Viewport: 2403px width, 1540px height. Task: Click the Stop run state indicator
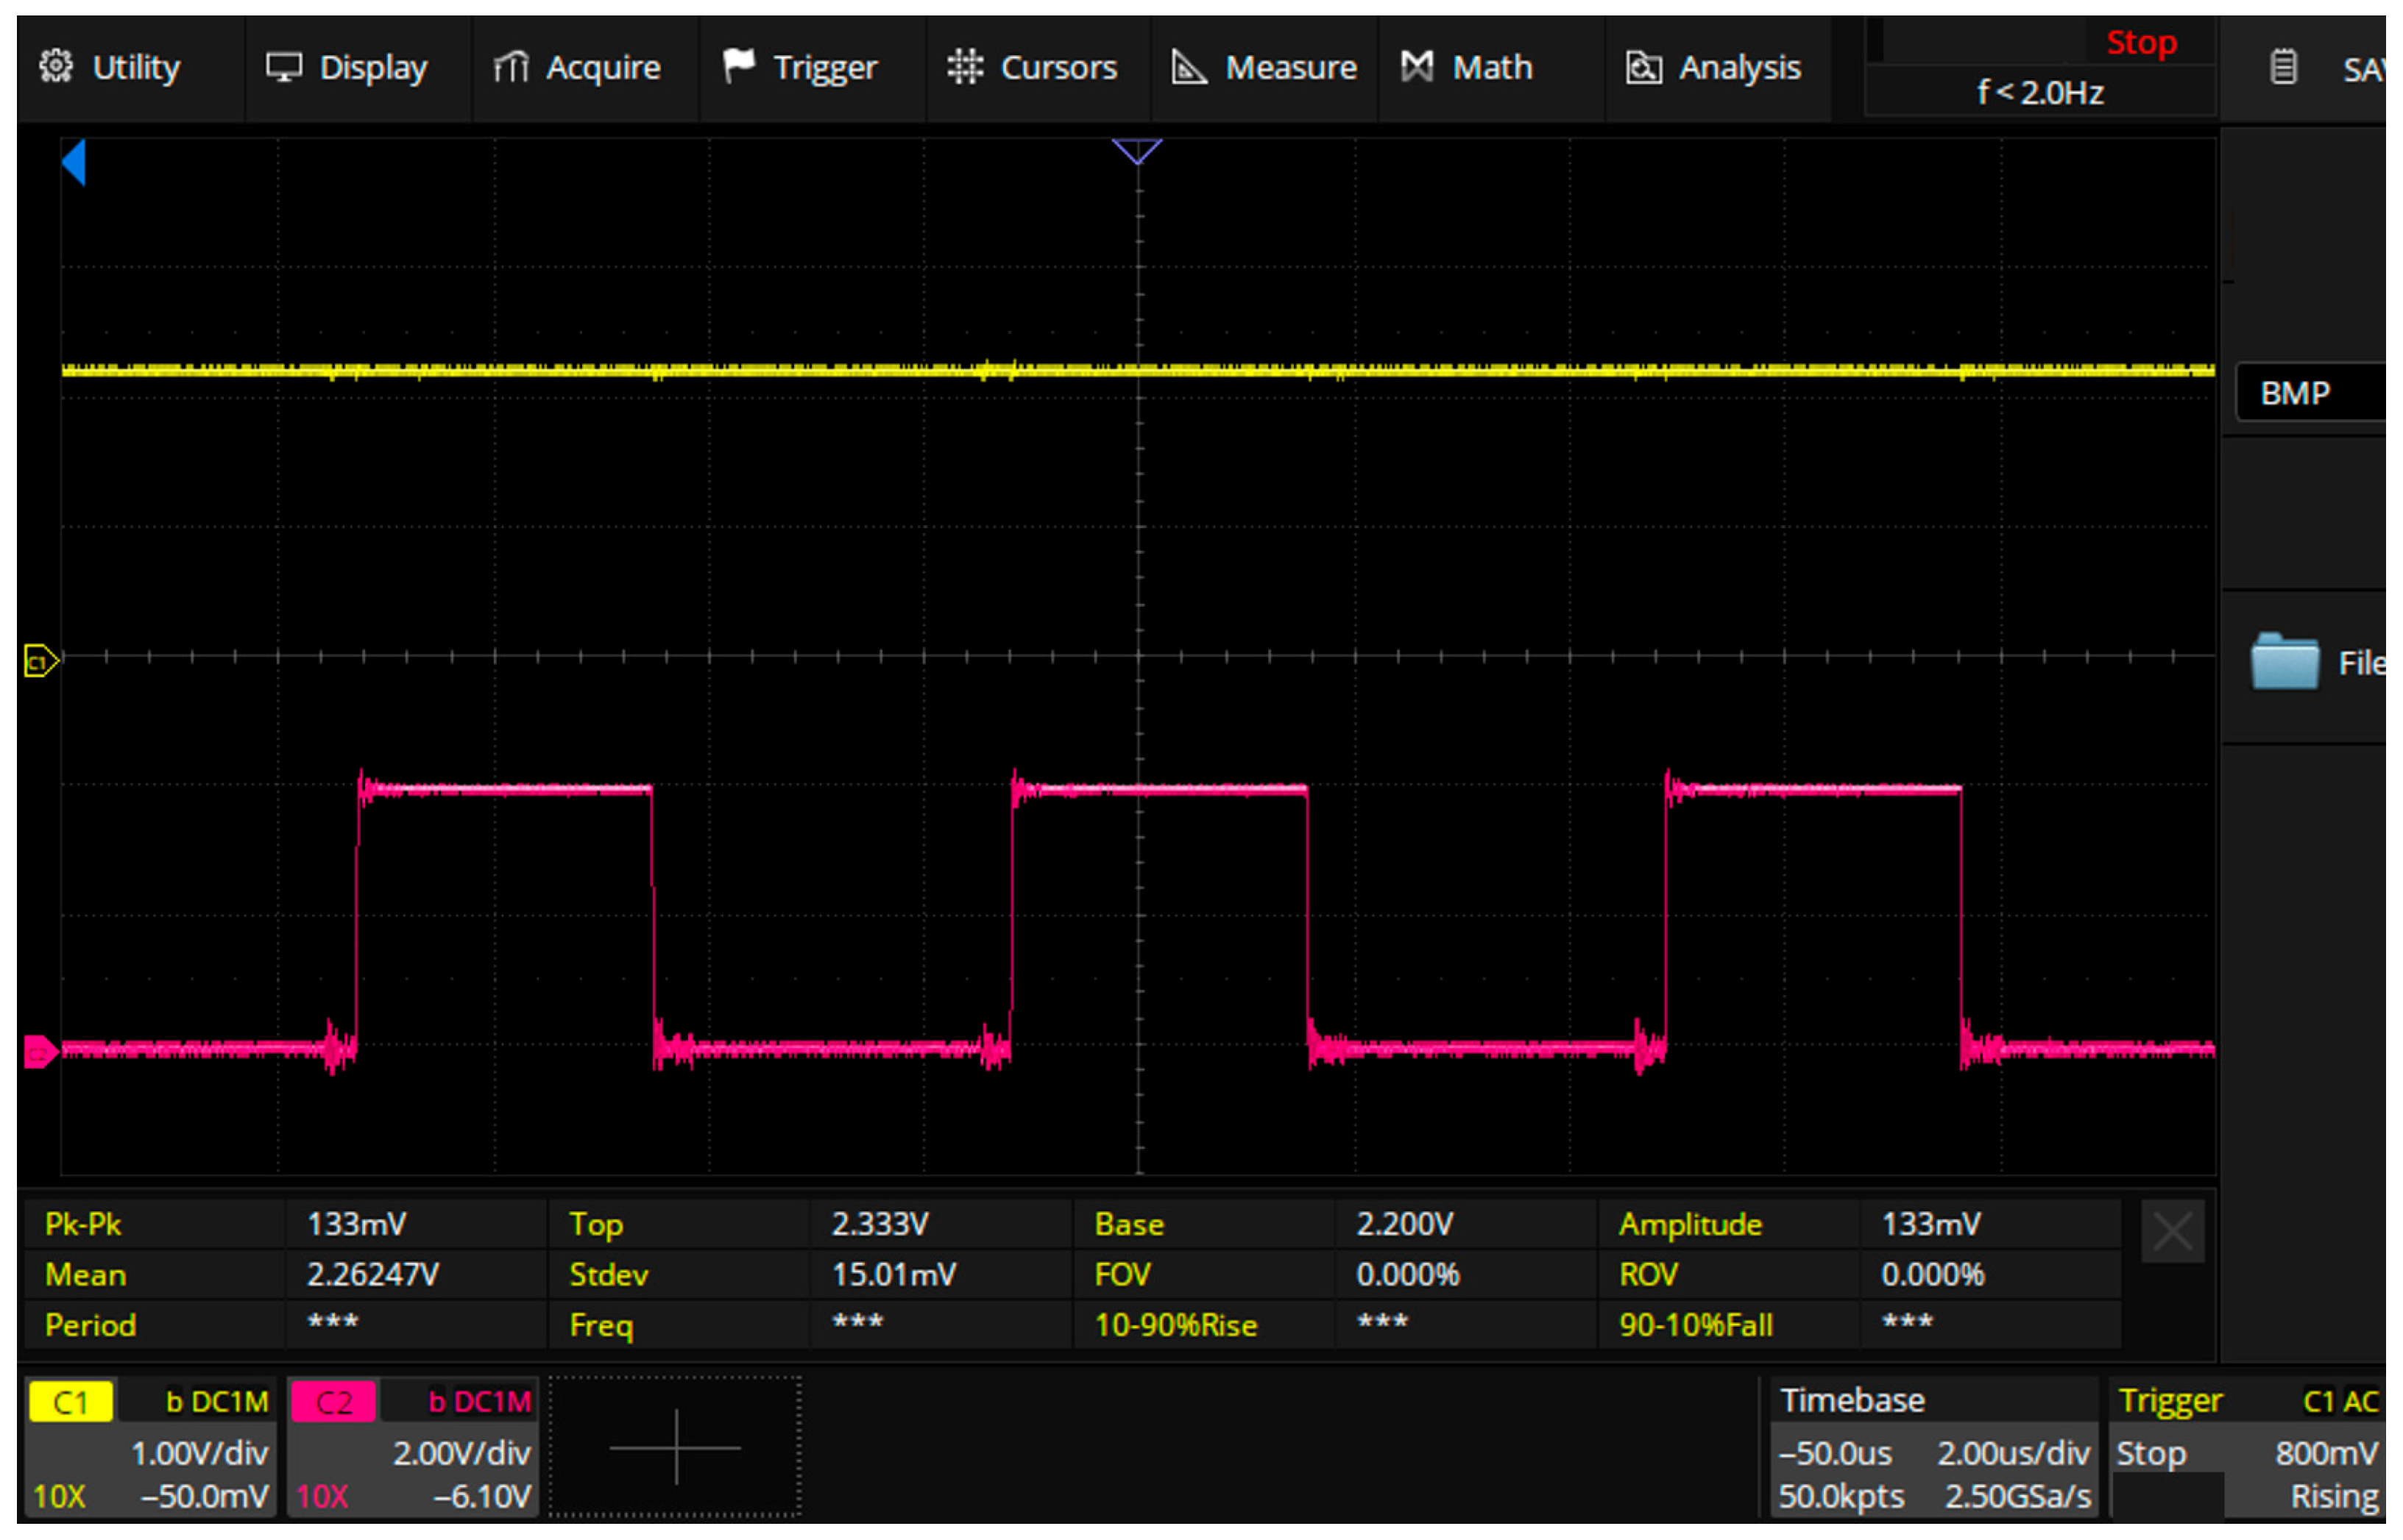[x=2141, y=42]
